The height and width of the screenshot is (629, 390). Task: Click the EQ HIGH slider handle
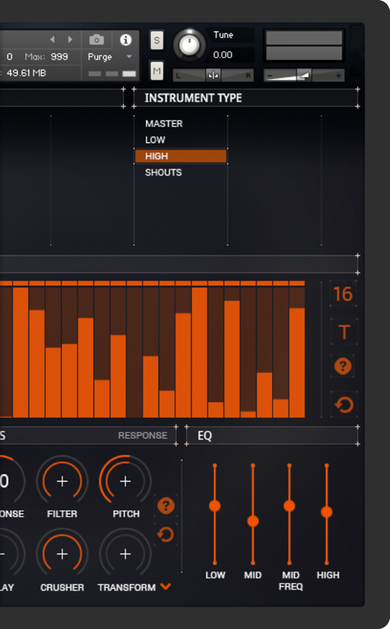click(x=326, y=512)
